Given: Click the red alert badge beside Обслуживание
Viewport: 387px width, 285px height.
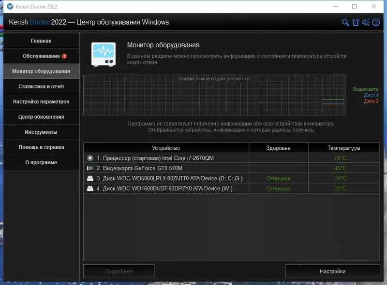Looking at the screenshot, I should (x=64, y=56).
